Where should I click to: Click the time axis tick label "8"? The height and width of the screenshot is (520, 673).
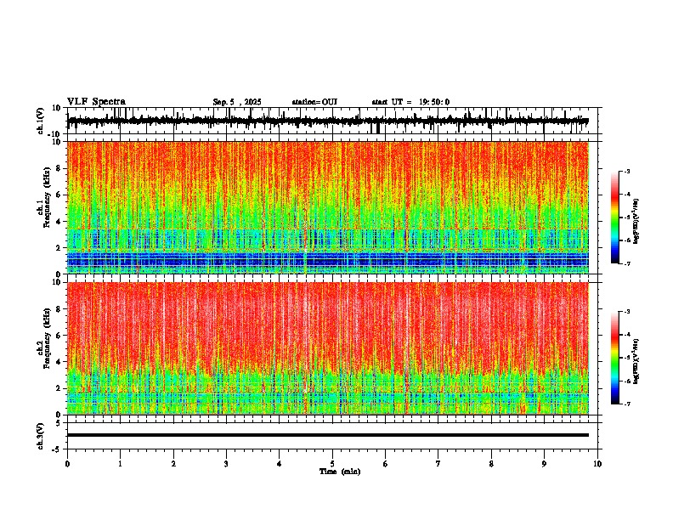pyautogui.click(x=491, y=464)
